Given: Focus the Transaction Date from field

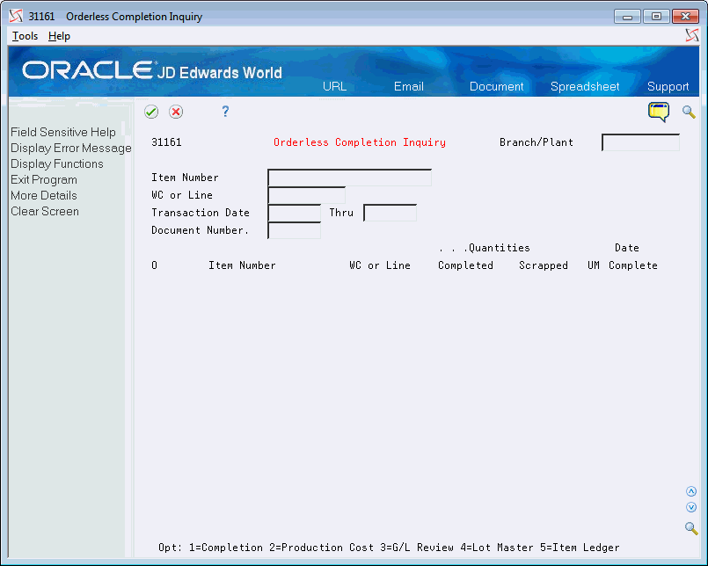Looking at the screenshot, I should click(x=294, y=213).
